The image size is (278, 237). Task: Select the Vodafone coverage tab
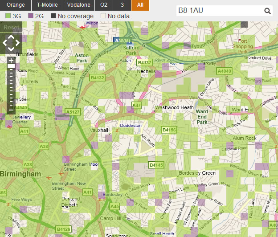pos(79,5)
